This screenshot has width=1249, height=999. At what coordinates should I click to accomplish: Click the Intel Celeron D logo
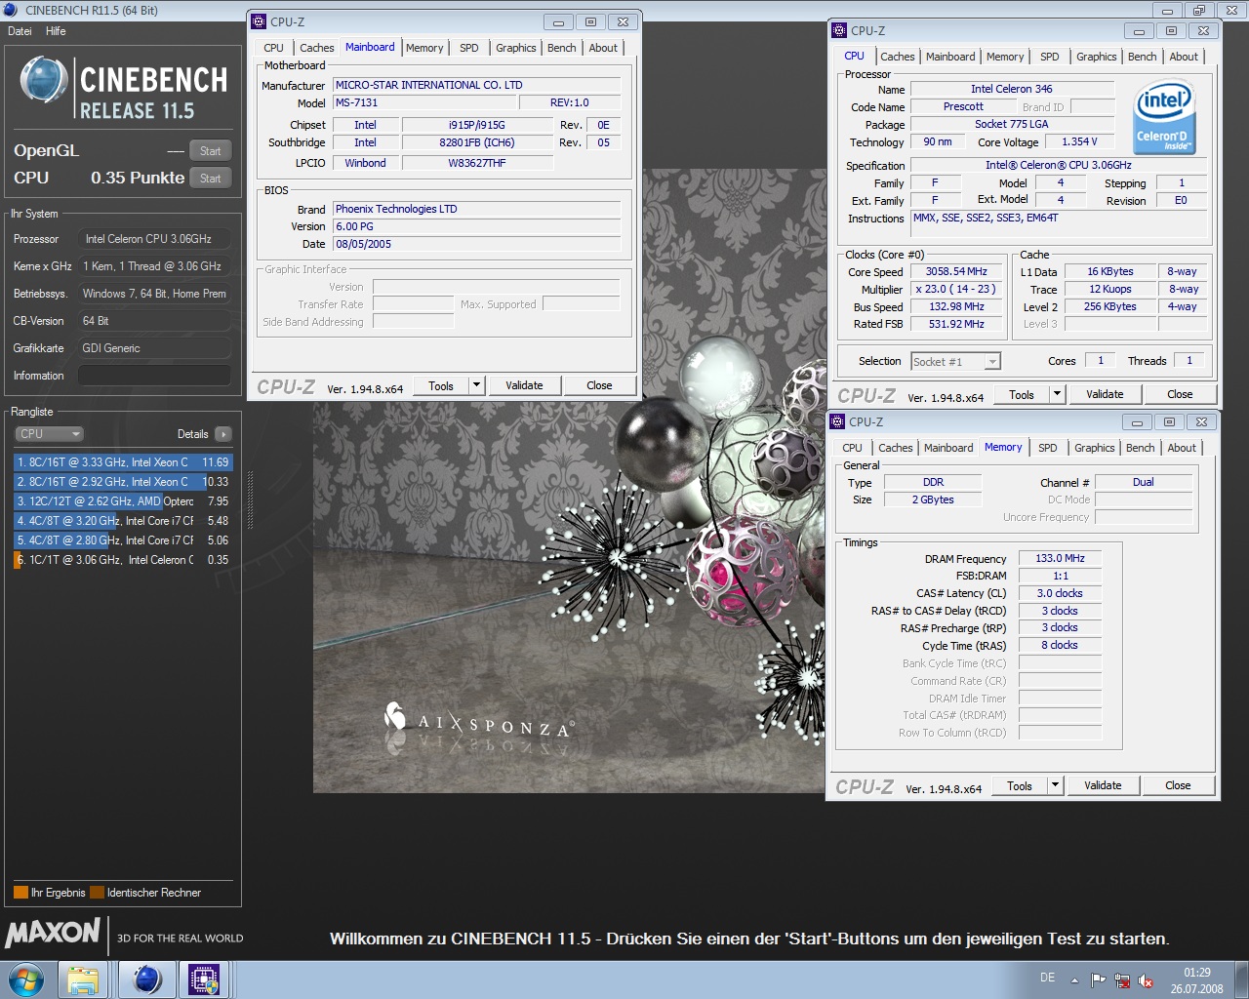1165,118
